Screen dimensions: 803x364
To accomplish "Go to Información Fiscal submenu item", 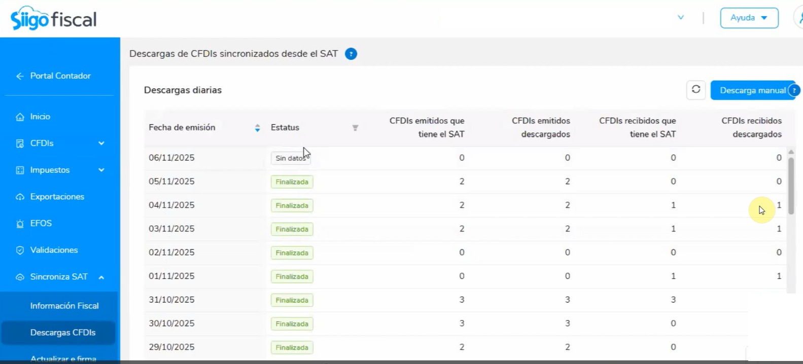I will (64, 306).
